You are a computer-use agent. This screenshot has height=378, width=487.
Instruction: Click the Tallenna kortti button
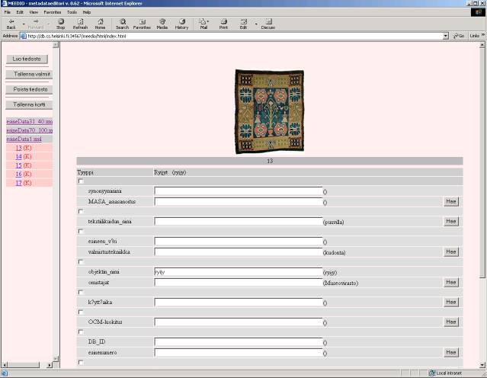click(x=29, y=104)
